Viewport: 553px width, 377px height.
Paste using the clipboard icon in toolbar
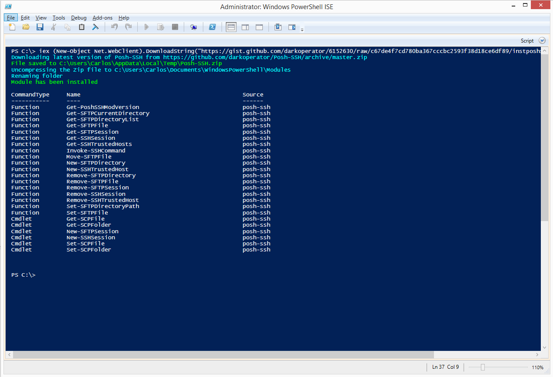tap(82, 27)
